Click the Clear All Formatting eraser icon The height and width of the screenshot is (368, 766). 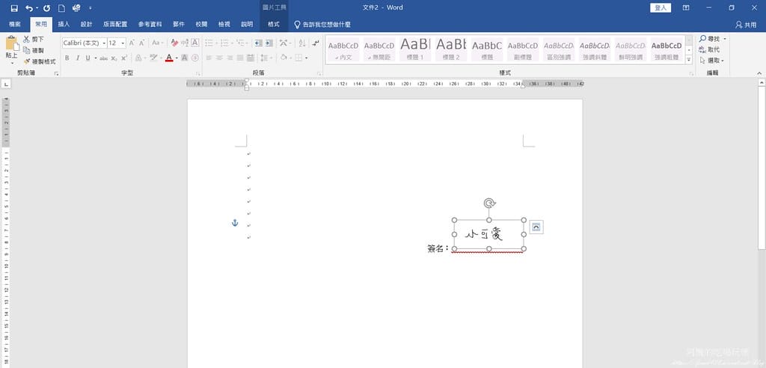[174, 43]
